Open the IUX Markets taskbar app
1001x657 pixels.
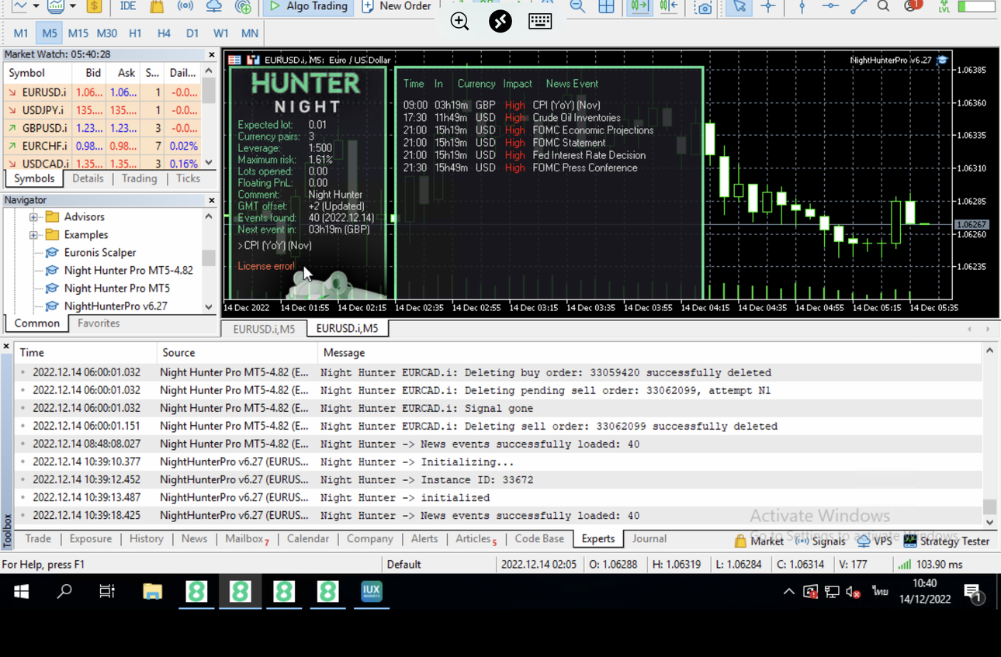click(x=372, y=592)
